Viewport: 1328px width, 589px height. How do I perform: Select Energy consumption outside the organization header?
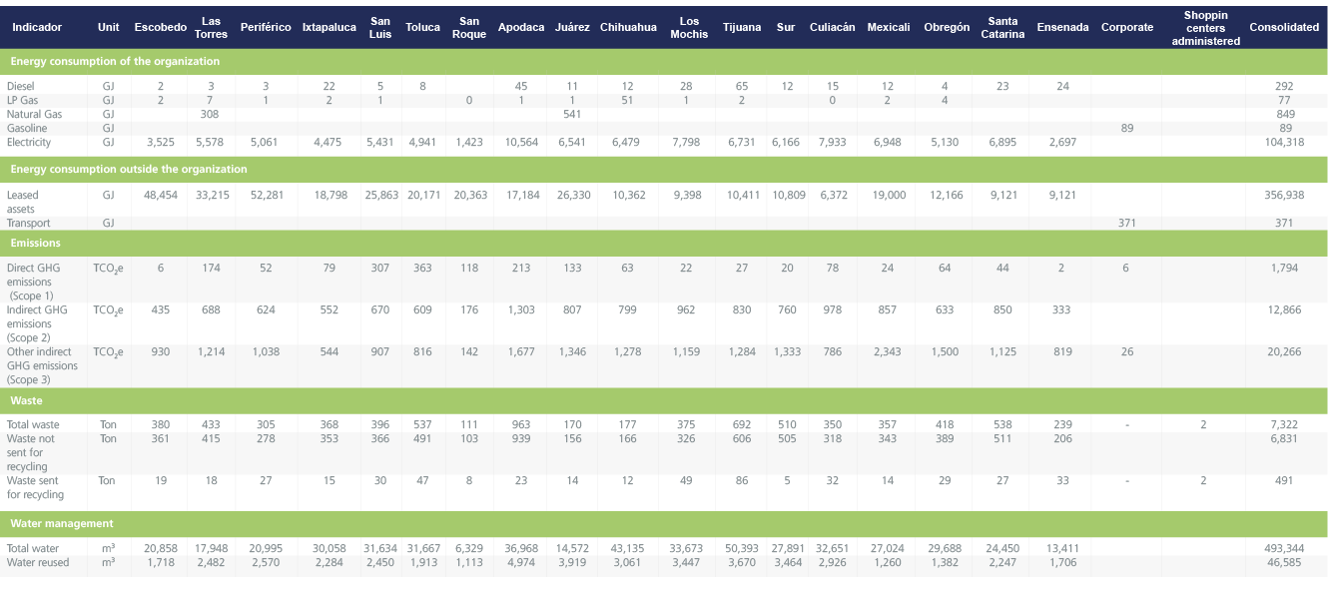[x=128, y=169]
